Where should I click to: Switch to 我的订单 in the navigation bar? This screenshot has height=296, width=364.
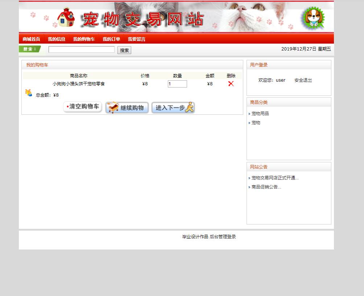[111, 38]
